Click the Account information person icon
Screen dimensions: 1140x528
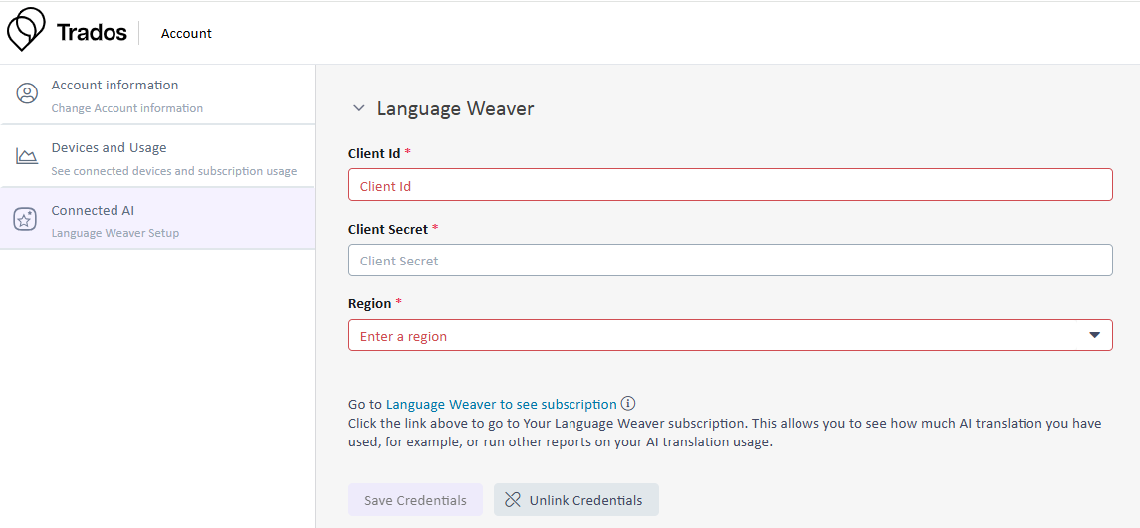[x=27, y=93]
